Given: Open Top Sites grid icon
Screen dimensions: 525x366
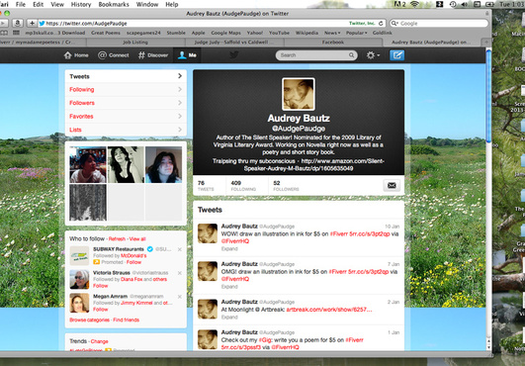Looking at the screenshot, I should pyautogui.click(x=16, y=33).
